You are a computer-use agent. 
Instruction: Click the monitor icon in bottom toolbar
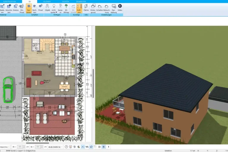pyautogui.click(x=71, y=147)
